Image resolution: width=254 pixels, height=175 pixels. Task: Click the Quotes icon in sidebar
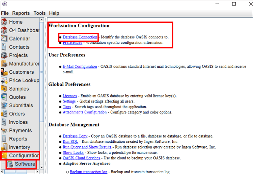point(4,97)
